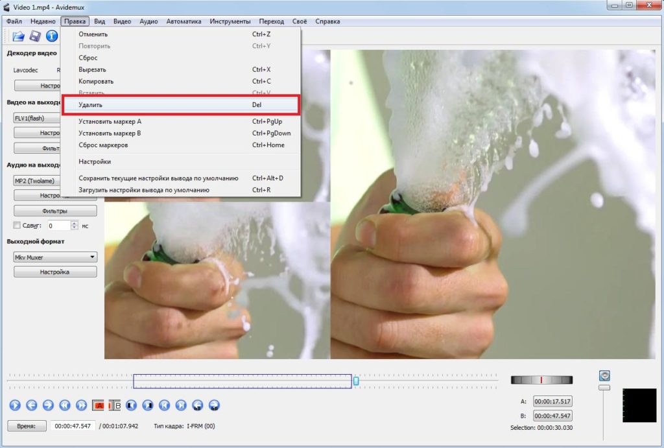Open the Видео menu
Viewport: 664px width, 448px height.
[122, 21]
